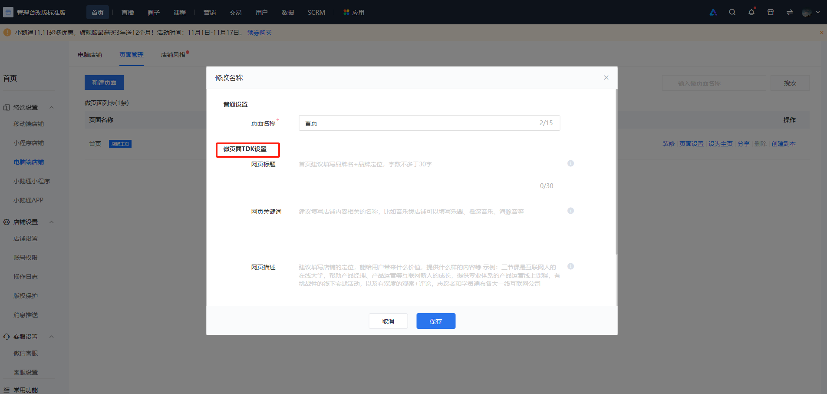The image size is (827, 394).
Task: Click the info icon beside 网页标题
Action: pos(570,163)
